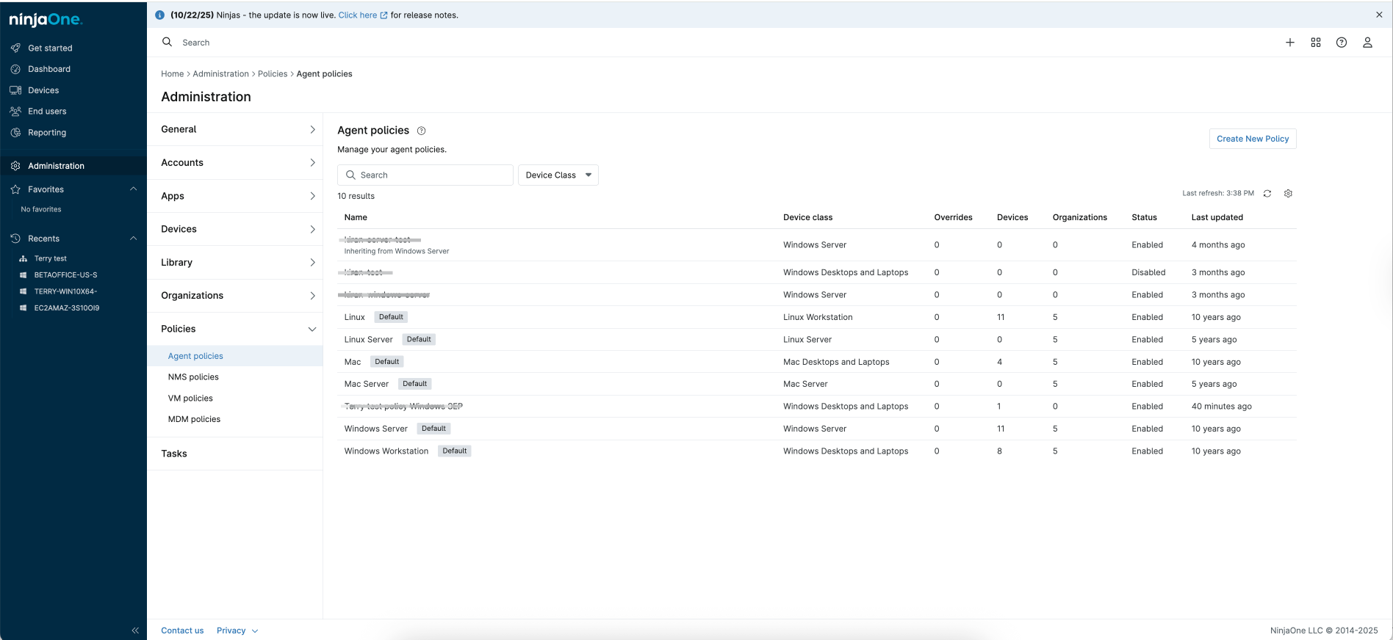Image resolution: width=1393 pixels, height=640 pixels.
Task: Refresh the agent policies list
Action: click(x=1267, y=194)
